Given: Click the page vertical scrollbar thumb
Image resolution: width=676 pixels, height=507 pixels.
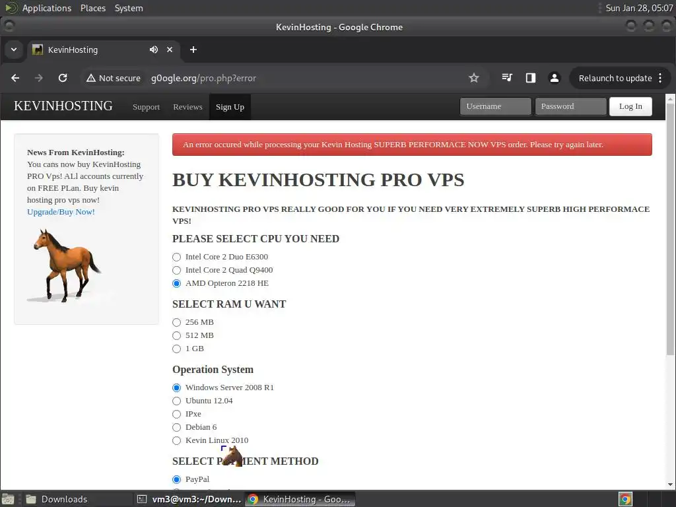Looking at the screenshot, I should tap(670, 229).
